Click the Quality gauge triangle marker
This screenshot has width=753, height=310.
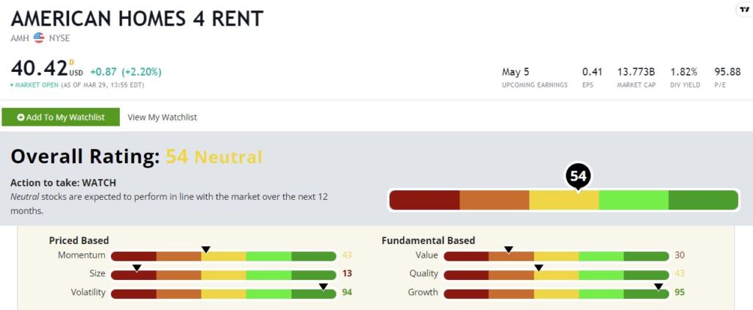(x=538, y=268)
